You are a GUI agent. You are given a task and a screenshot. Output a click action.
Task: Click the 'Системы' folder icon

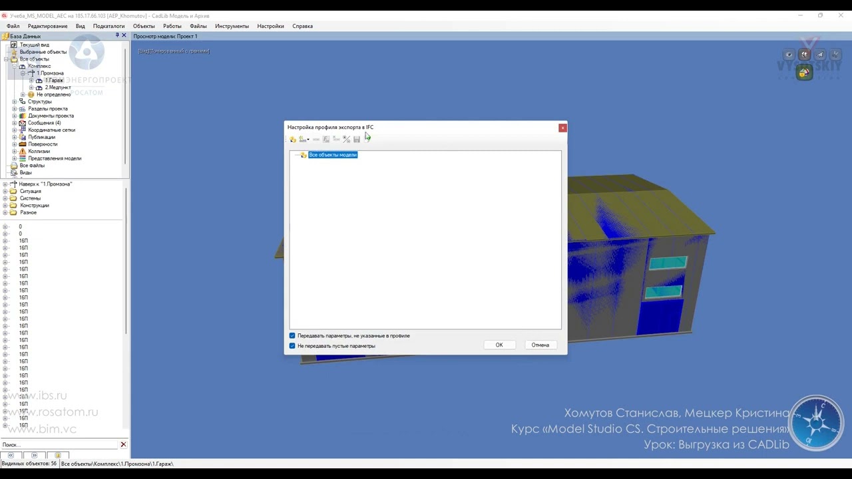coord(13,198)
